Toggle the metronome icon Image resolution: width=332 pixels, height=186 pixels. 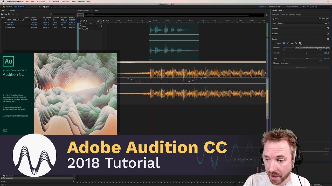(x=98, y=21)
